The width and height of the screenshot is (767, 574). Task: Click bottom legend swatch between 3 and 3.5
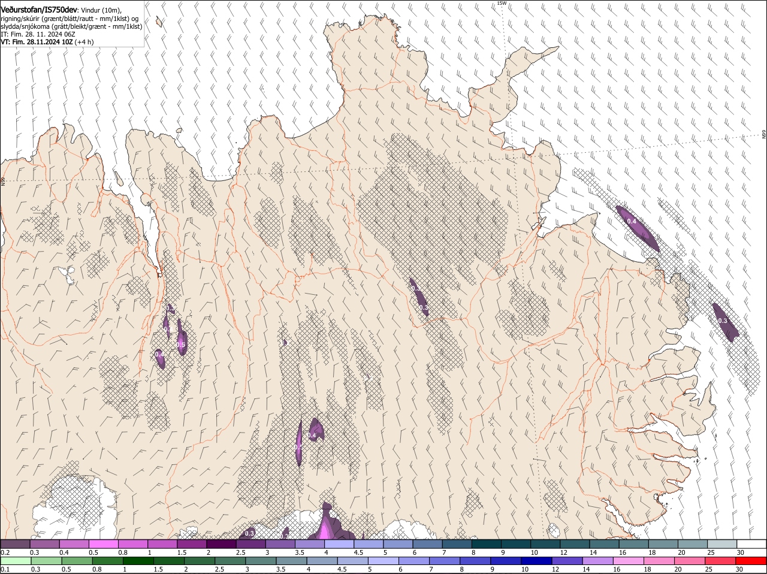tap(259, 561)
